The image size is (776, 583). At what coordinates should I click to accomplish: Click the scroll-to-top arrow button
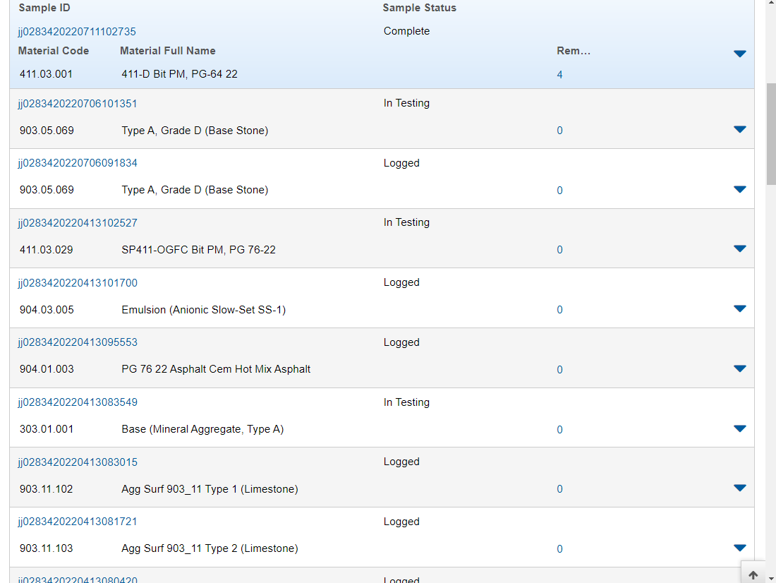click(753, 575)
